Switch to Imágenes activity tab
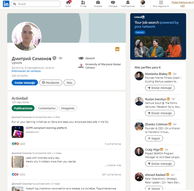This screenshot has width=194, height=191. [68, 108]
